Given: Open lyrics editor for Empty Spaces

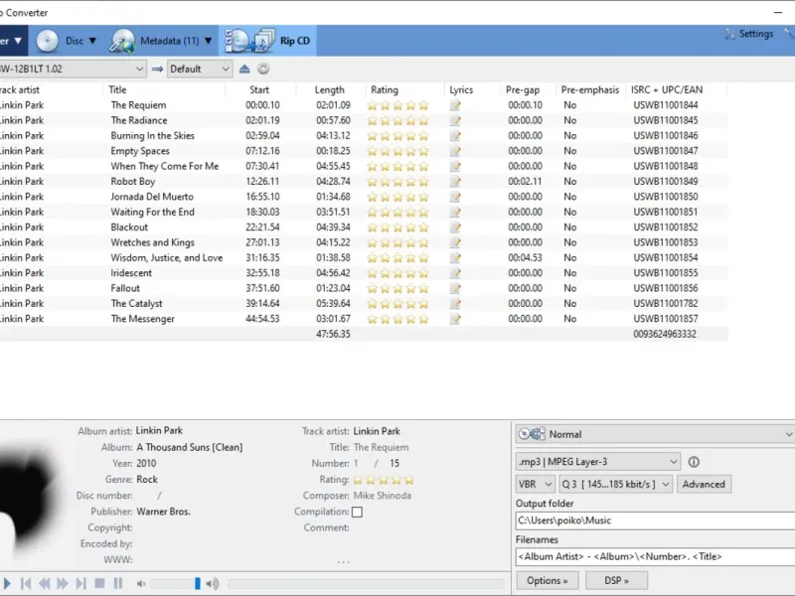Looking at the screenshot, I should [x=455, y=151].
